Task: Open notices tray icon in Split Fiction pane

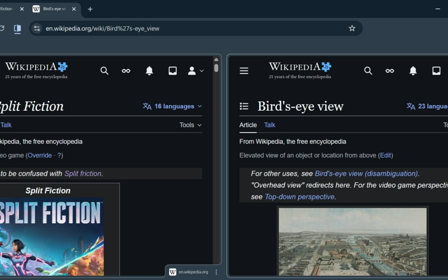Action: pyautogui.click(x=173, y=71)
